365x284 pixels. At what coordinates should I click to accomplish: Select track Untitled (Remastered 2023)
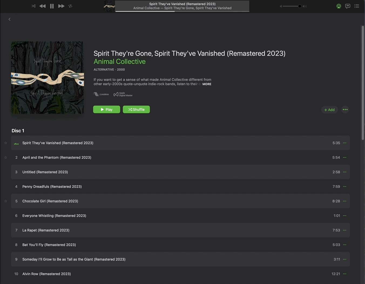[x=180, y=172]
